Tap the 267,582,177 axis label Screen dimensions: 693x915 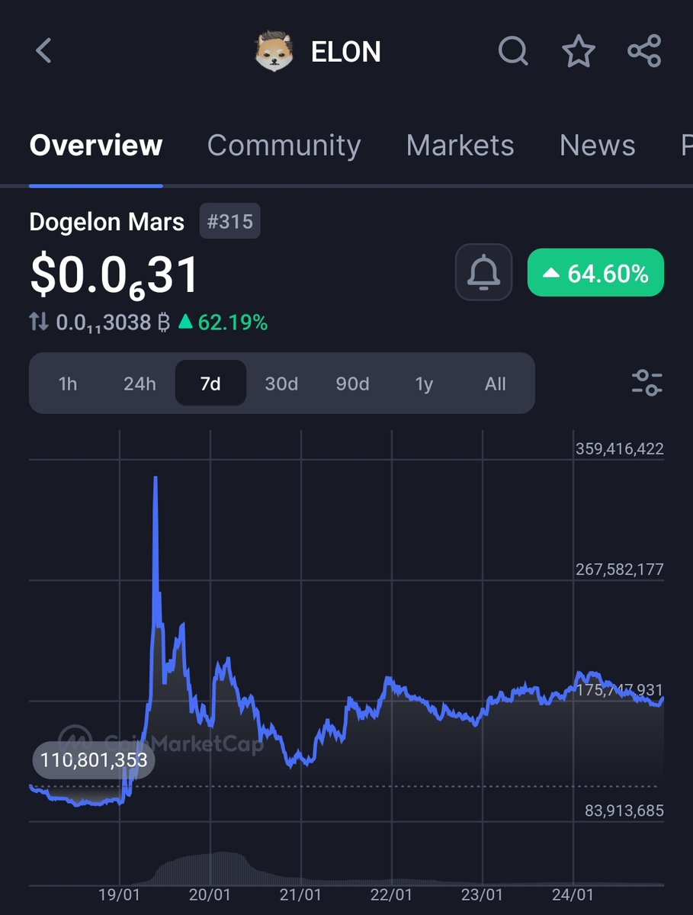coord(619,570)
